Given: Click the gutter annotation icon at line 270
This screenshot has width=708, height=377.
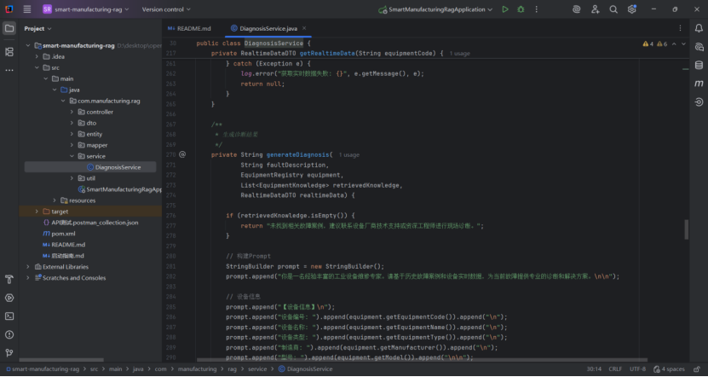Looking at the screenshot, I should [182, 154].
